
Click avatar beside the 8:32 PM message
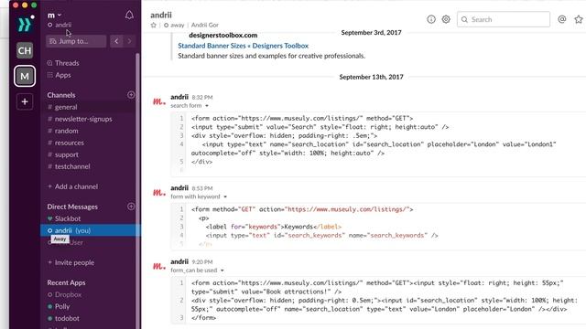(x=158, y=101)
